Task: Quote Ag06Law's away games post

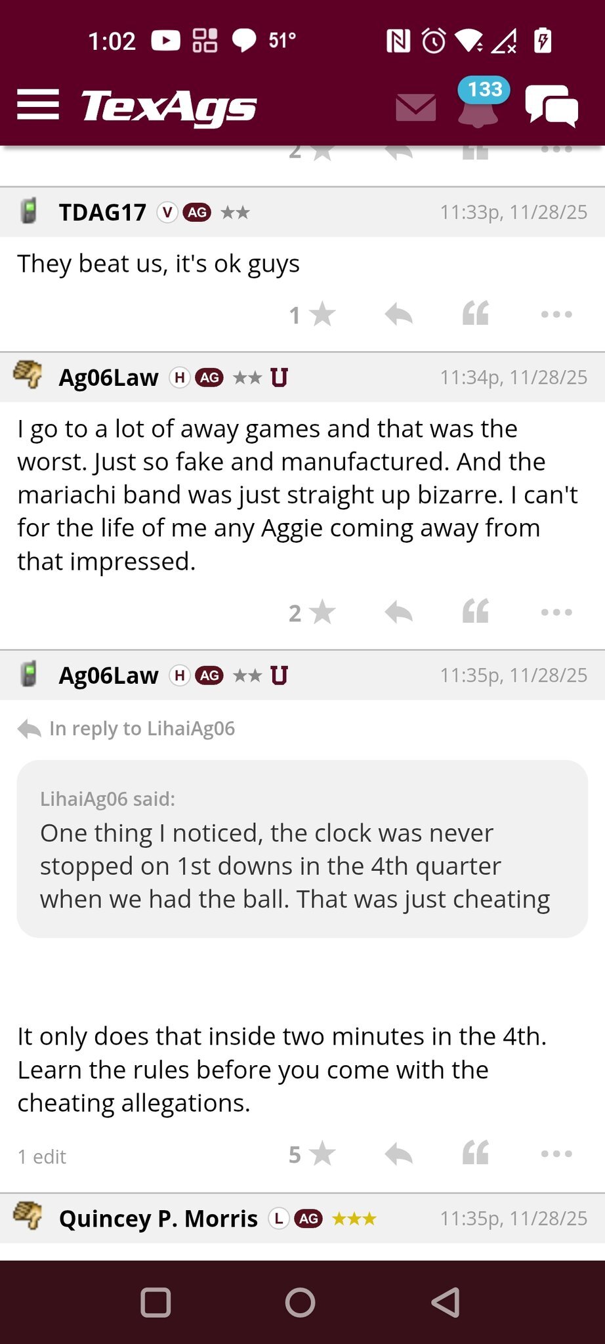Action: click(476, 612)
